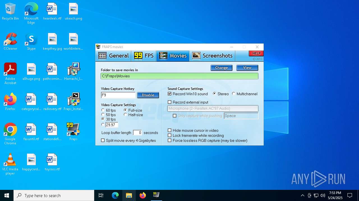Toggle Record Win10 sound checkbox

(x=169, y=94)
